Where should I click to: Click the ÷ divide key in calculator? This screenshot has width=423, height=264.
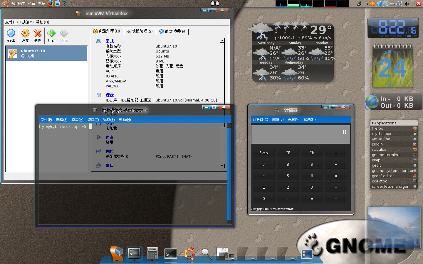tap(336, 164)
